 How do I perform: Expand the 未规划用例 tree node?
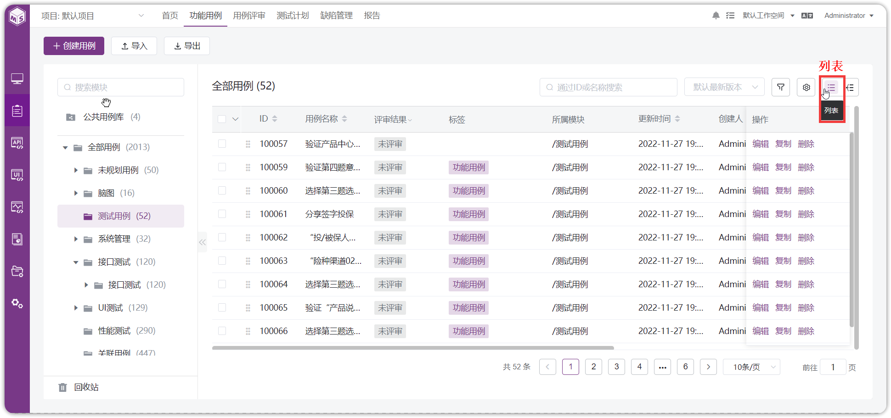(76, 170)
